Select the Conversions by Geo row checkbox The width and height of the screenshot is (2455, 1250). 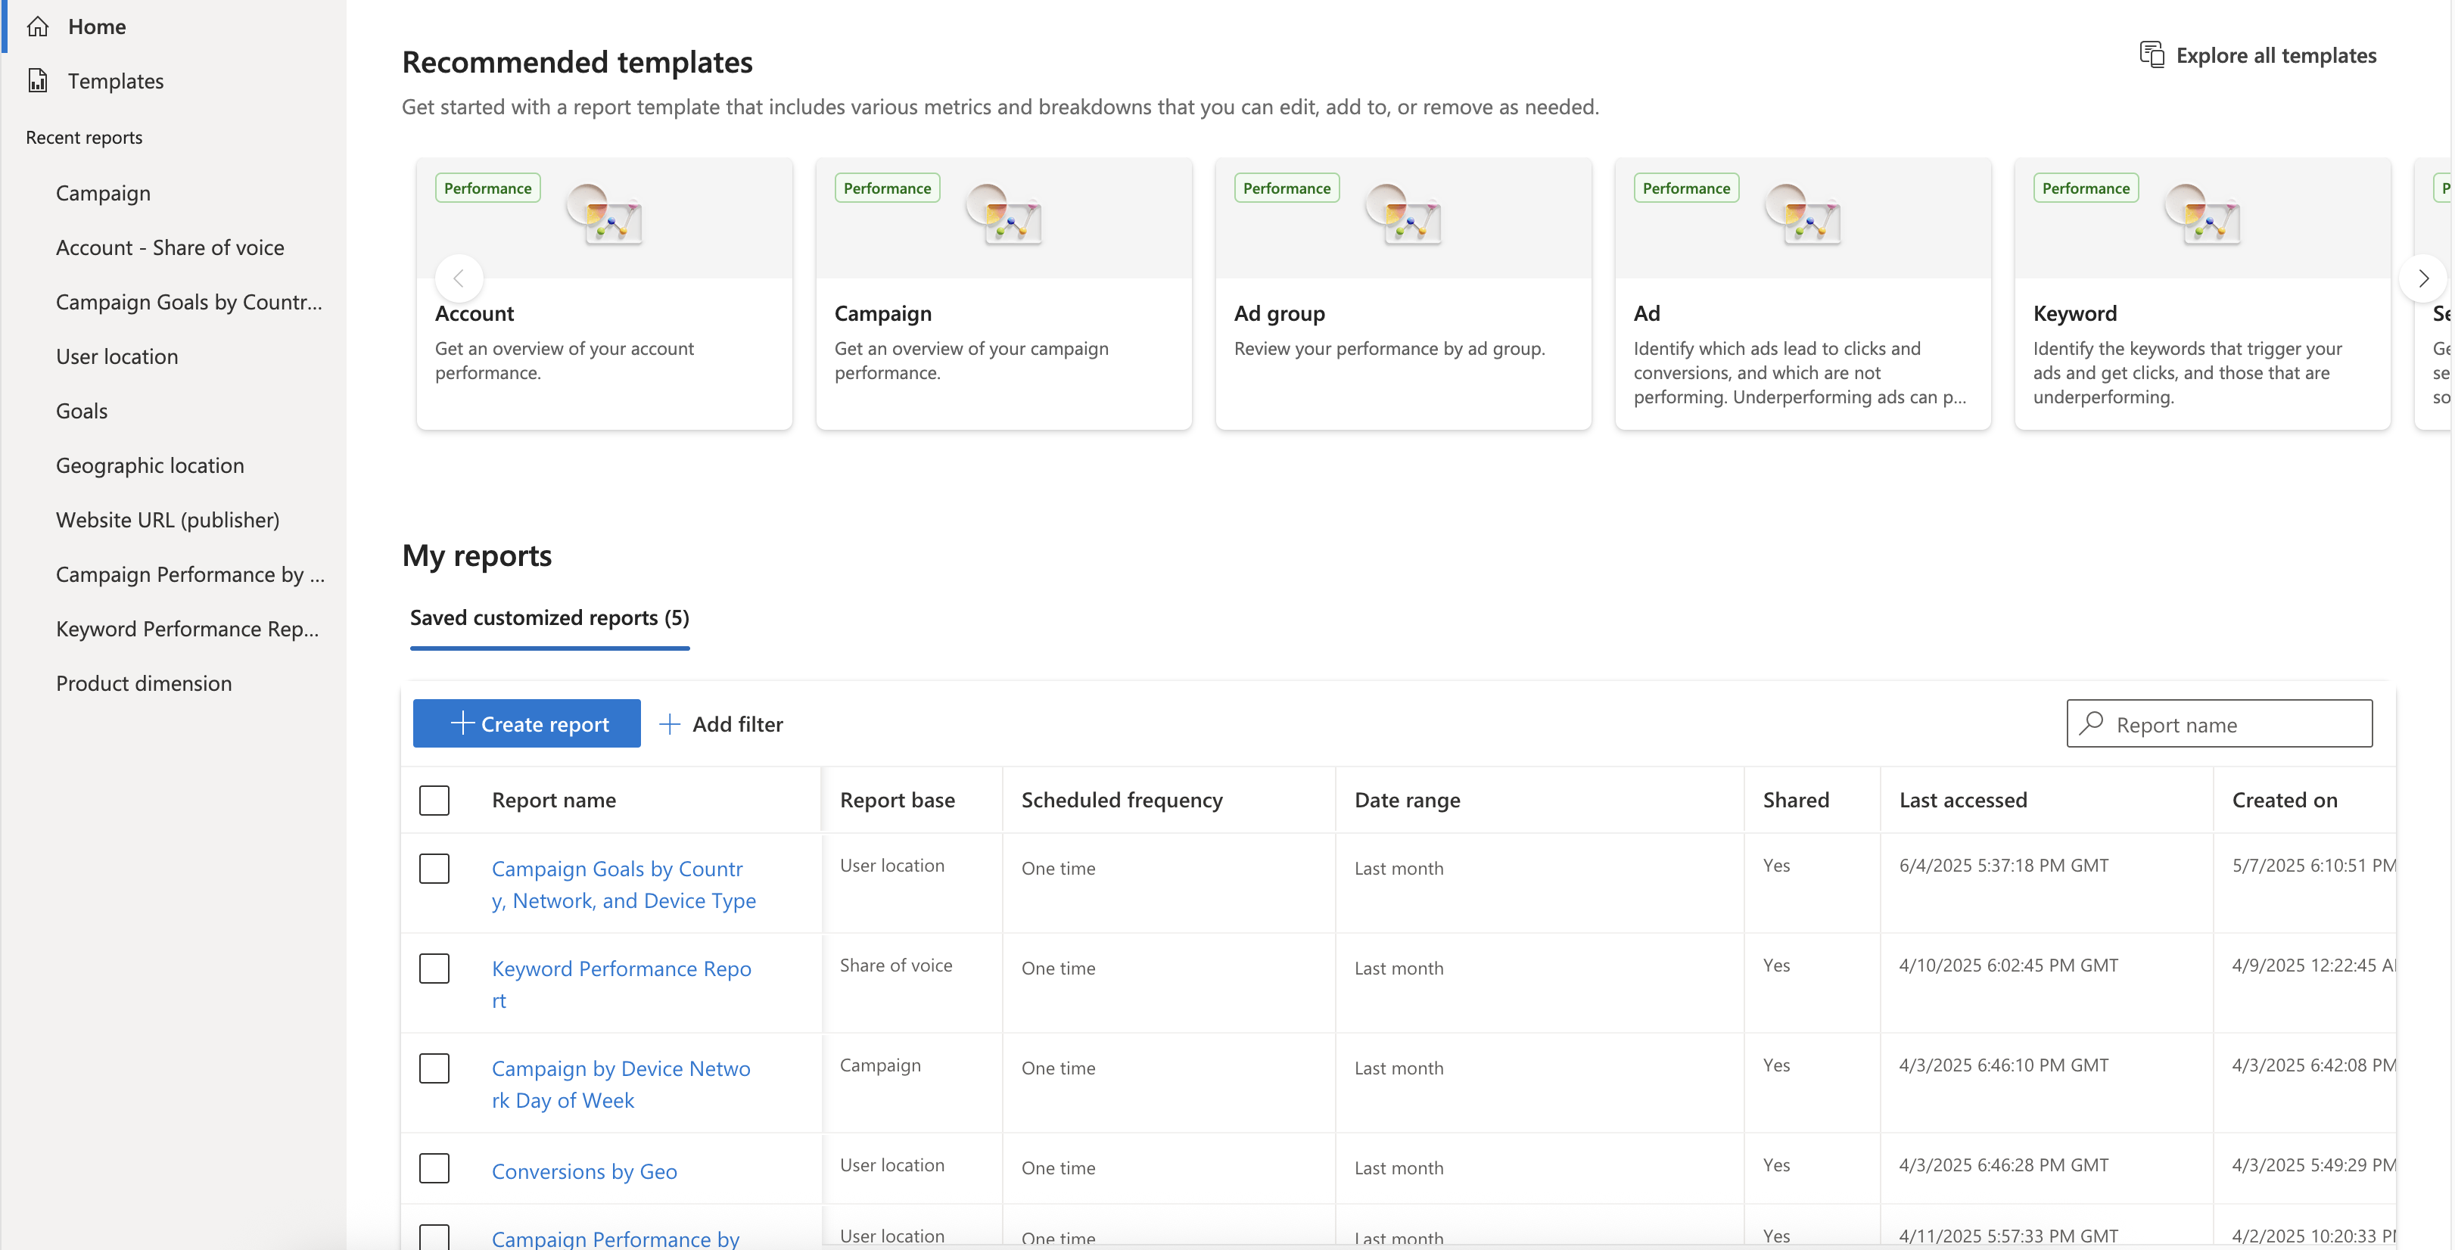[434, 1169]
